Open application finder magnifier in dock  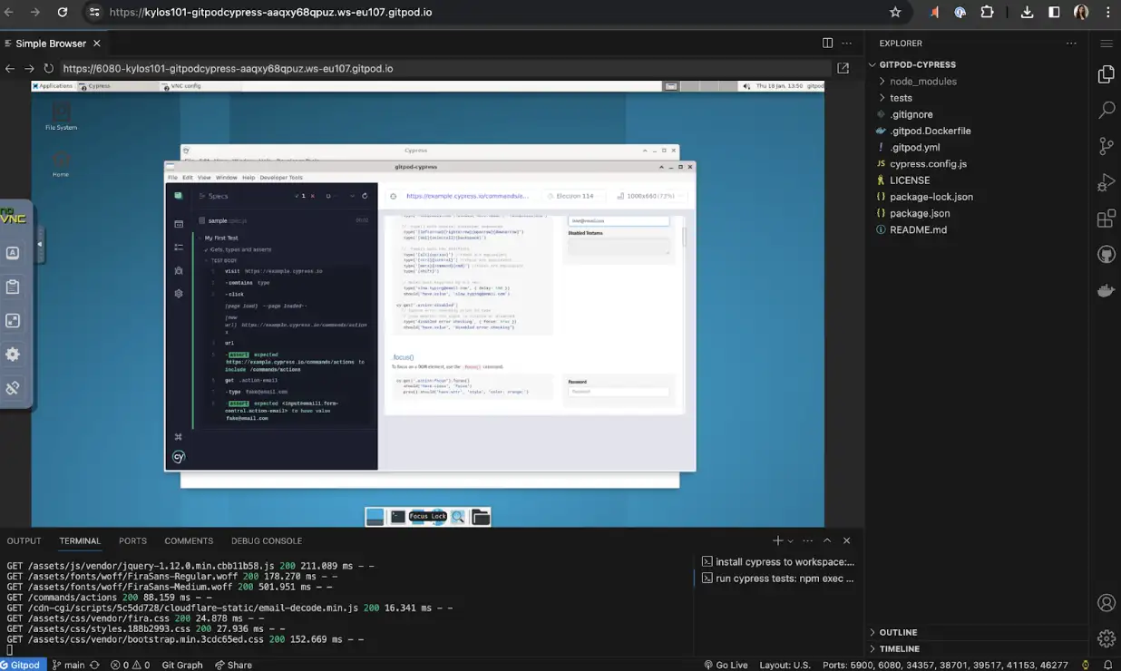pyautogui.click(x=458, y=517)
